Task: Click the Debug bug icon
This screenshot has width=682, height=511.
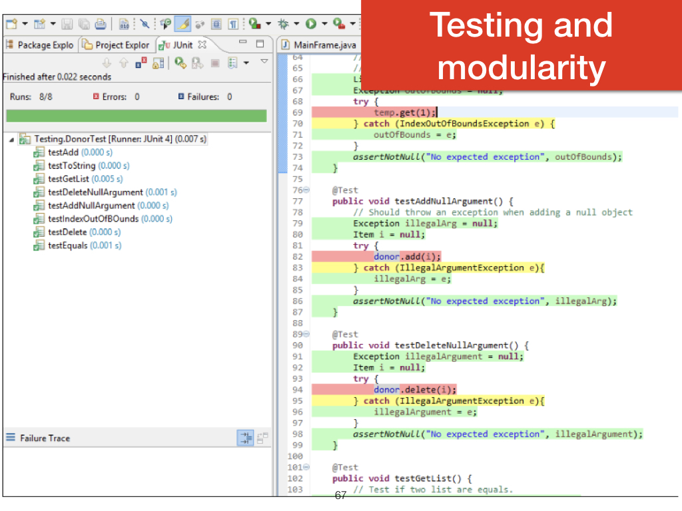Action: (282, 24)
